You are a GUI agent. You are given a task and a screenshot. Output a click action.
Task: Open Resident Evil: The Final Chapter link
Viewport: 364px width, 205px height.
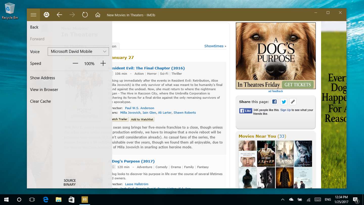point(148,68)
